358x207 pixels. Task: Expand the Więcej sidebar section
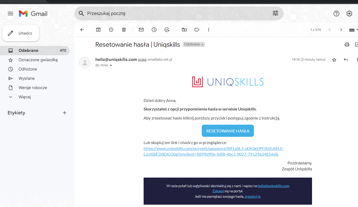point(25,97)
